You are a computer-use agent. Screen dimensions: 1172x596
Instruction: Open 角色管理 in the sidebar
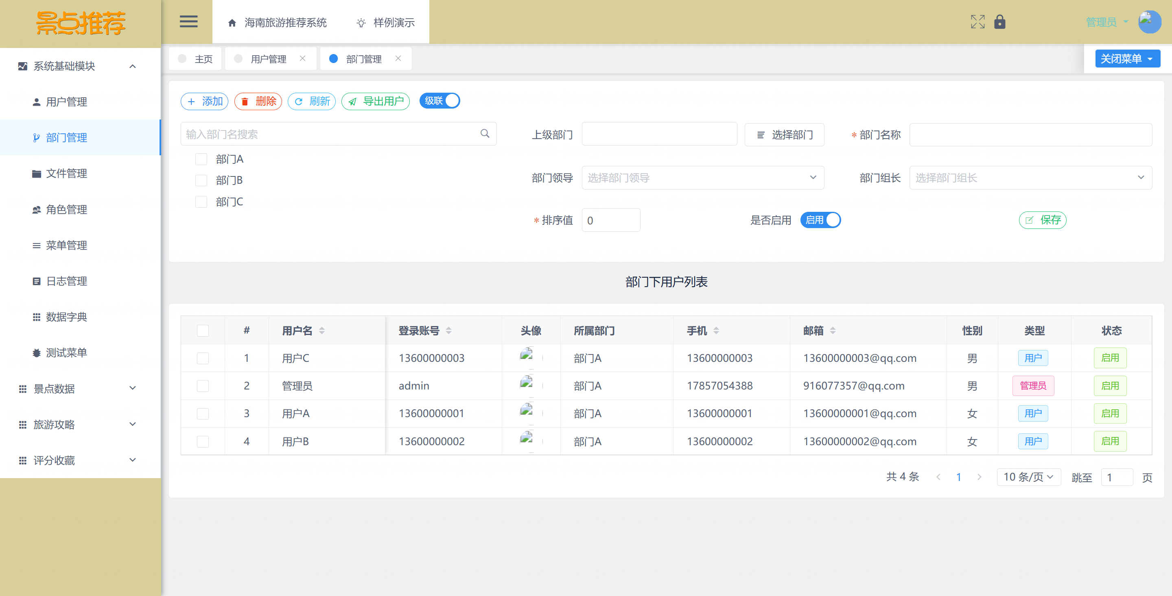coord(66,209)
